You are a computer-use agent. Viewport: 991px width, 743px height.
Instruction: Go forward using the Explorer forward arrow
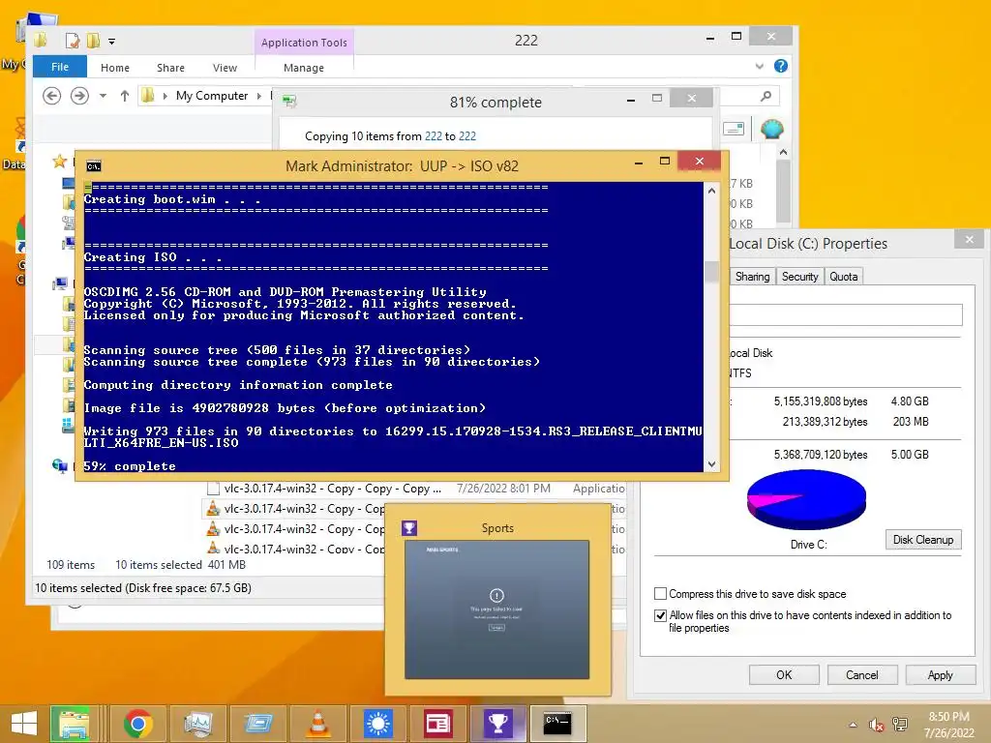[x=79, y=96]
